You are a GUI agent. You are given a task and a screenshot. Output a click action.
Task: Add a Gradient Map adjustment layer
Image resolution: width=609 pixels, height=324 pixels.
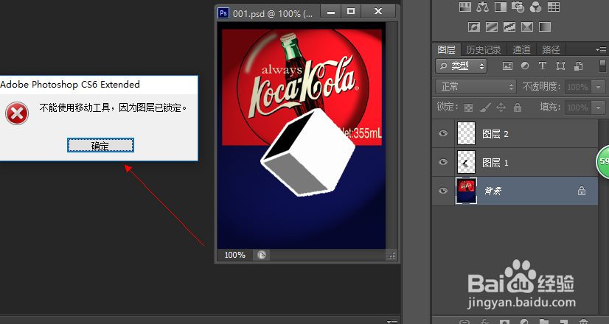click(545, 27)
